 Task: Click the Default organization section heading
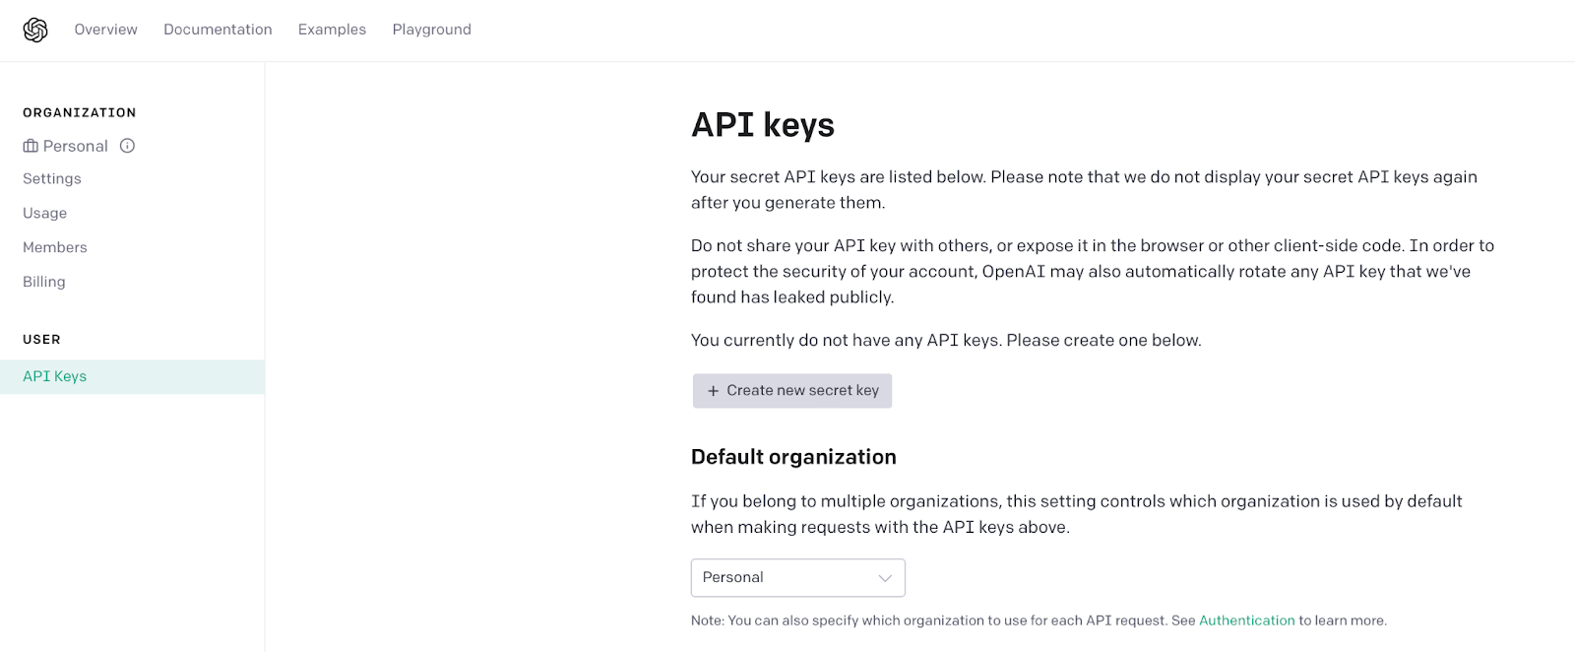[x=793, y=457]
